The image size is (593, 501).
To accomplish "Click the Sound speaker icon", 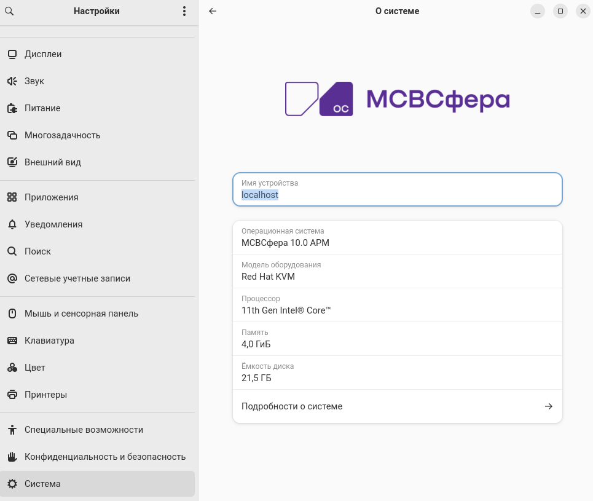I will click(12, 81).
